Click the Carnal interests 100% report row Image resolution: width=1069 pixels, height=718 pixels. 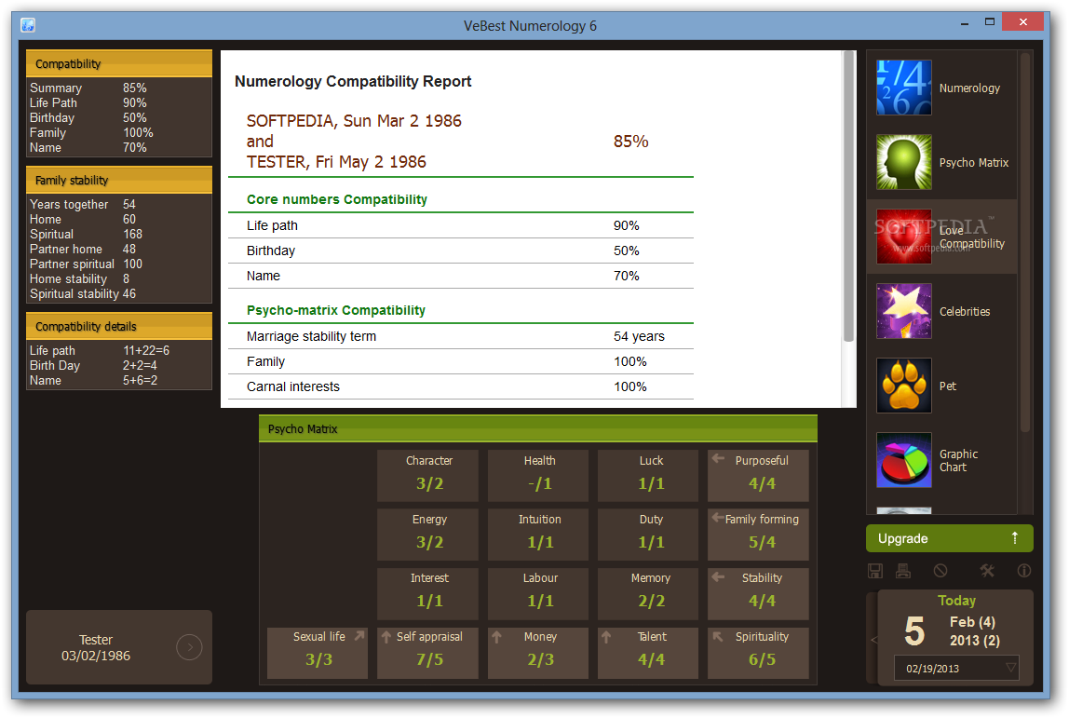coord(461,386)
